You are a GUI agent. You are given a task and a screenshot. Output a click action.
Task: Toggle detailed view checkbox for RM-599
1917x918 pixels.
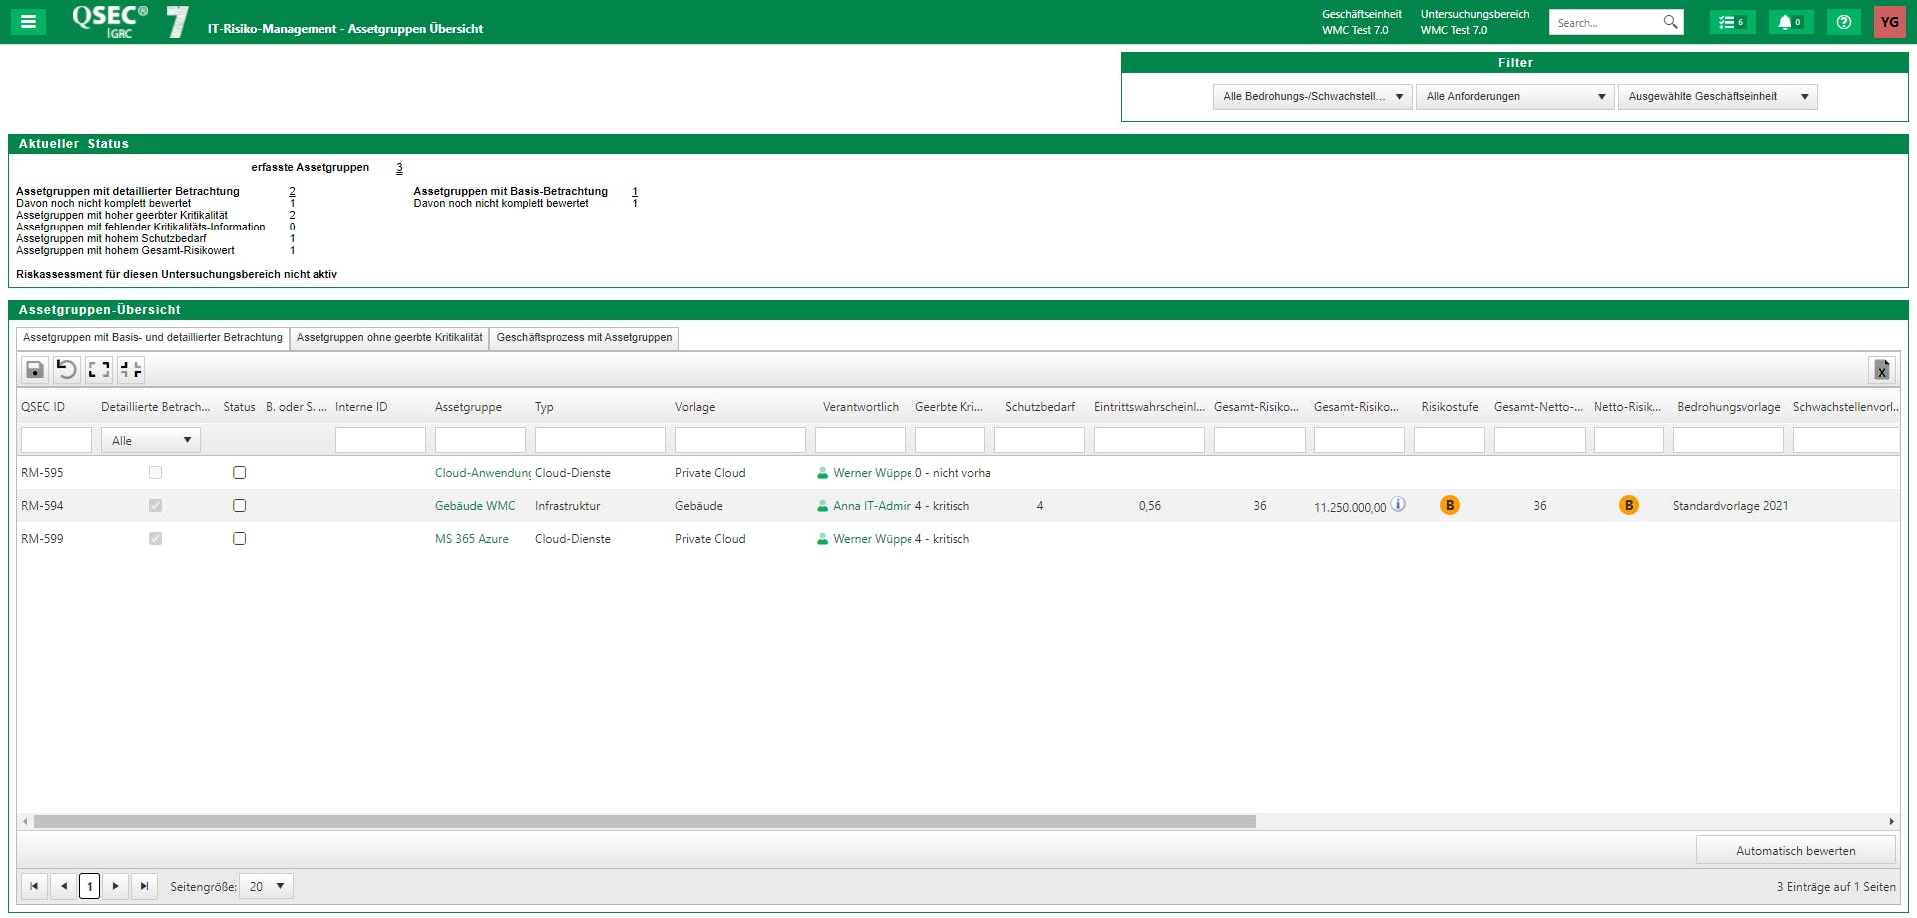pos(155,539)
